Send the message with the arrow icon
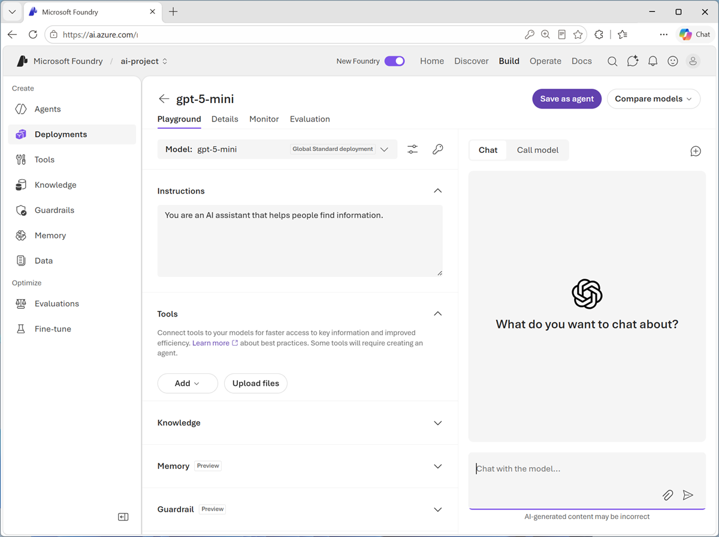 pos(688,495)
